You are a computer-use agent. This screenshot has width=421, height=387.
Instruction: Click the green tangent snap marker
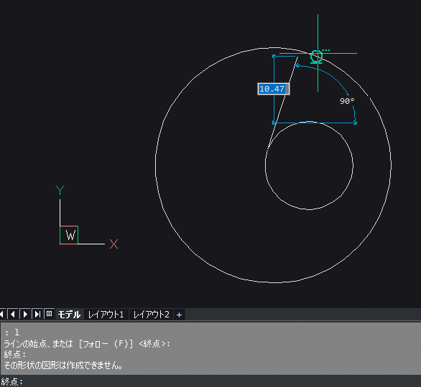[317, 57]
